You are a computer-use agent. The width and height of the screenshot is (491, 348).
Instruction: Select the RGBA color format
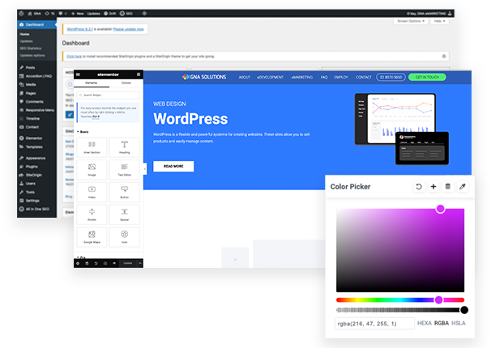442,323
